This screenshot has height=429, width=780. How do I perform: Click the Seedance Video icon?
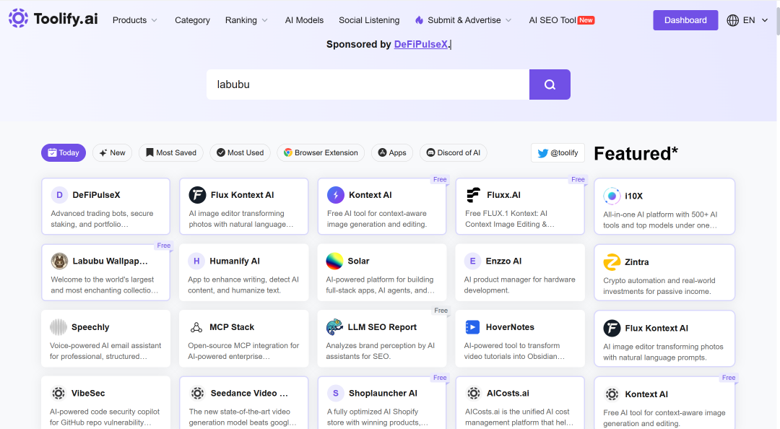coord(197,393)
